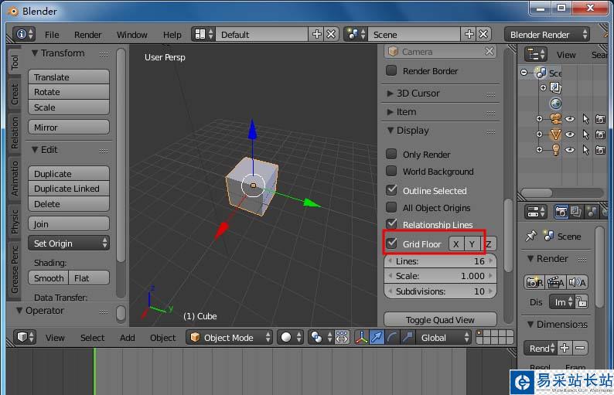Open the Object Mode dropdown
Screen dimensions: 614x395
click(x=229, y=337)
